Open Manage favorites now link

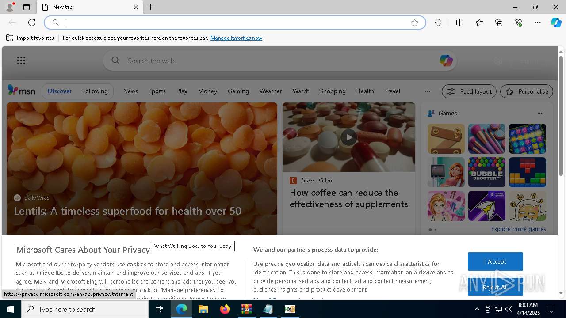click(x=236, y=38)
